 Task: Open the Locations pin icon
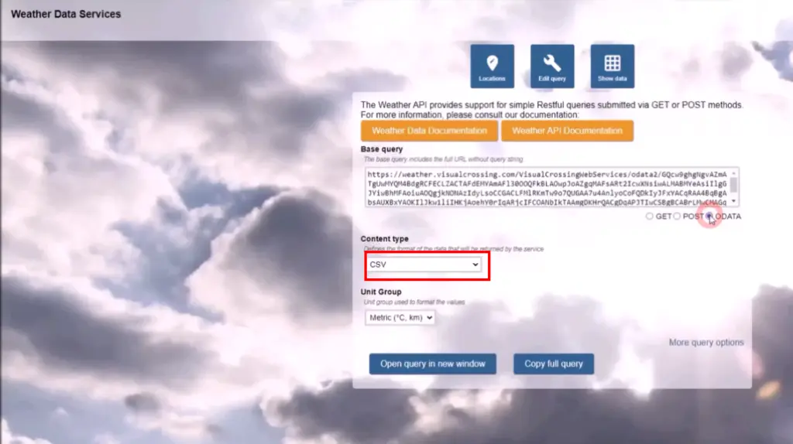pyautogui.click(x=492, y=66)
